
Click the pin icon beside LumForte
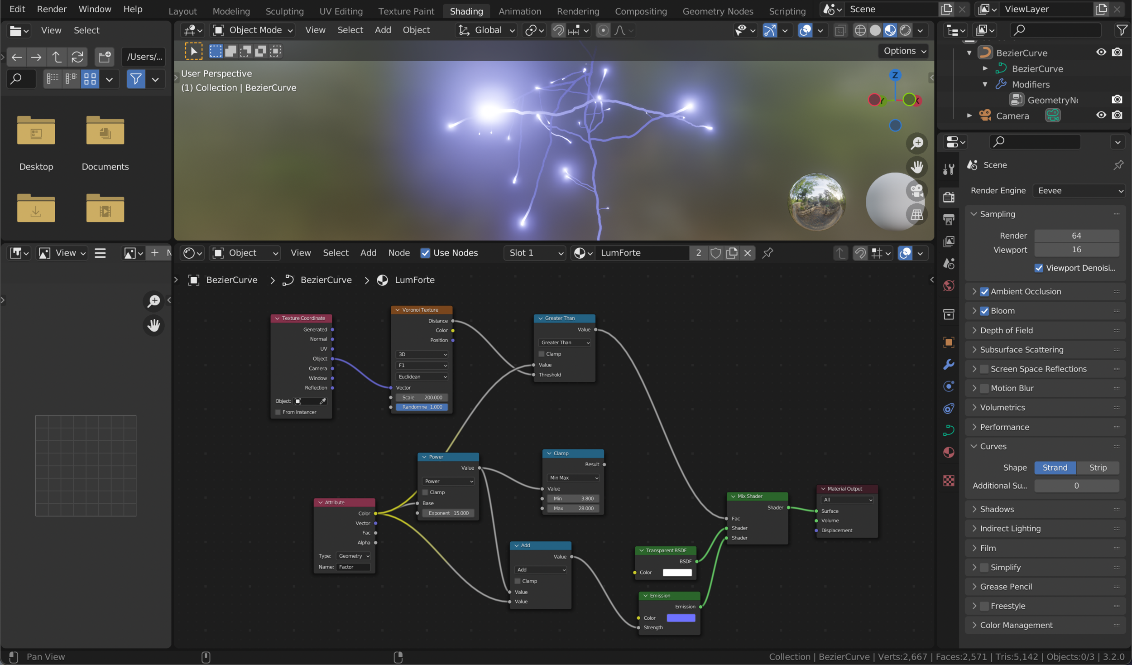pos(767,253)
